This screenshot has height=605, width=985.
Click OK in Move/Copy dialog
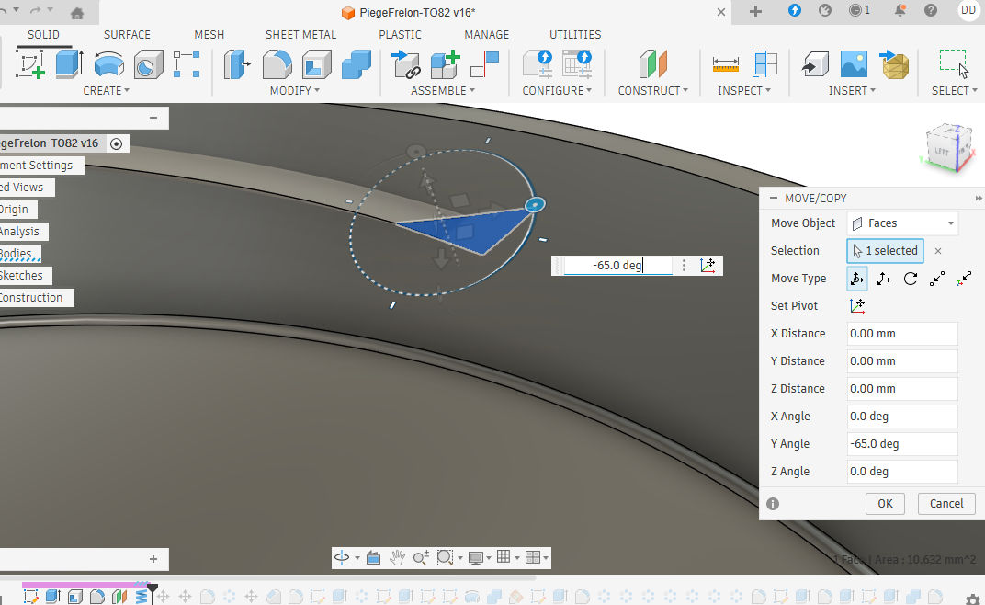point(885,503)
